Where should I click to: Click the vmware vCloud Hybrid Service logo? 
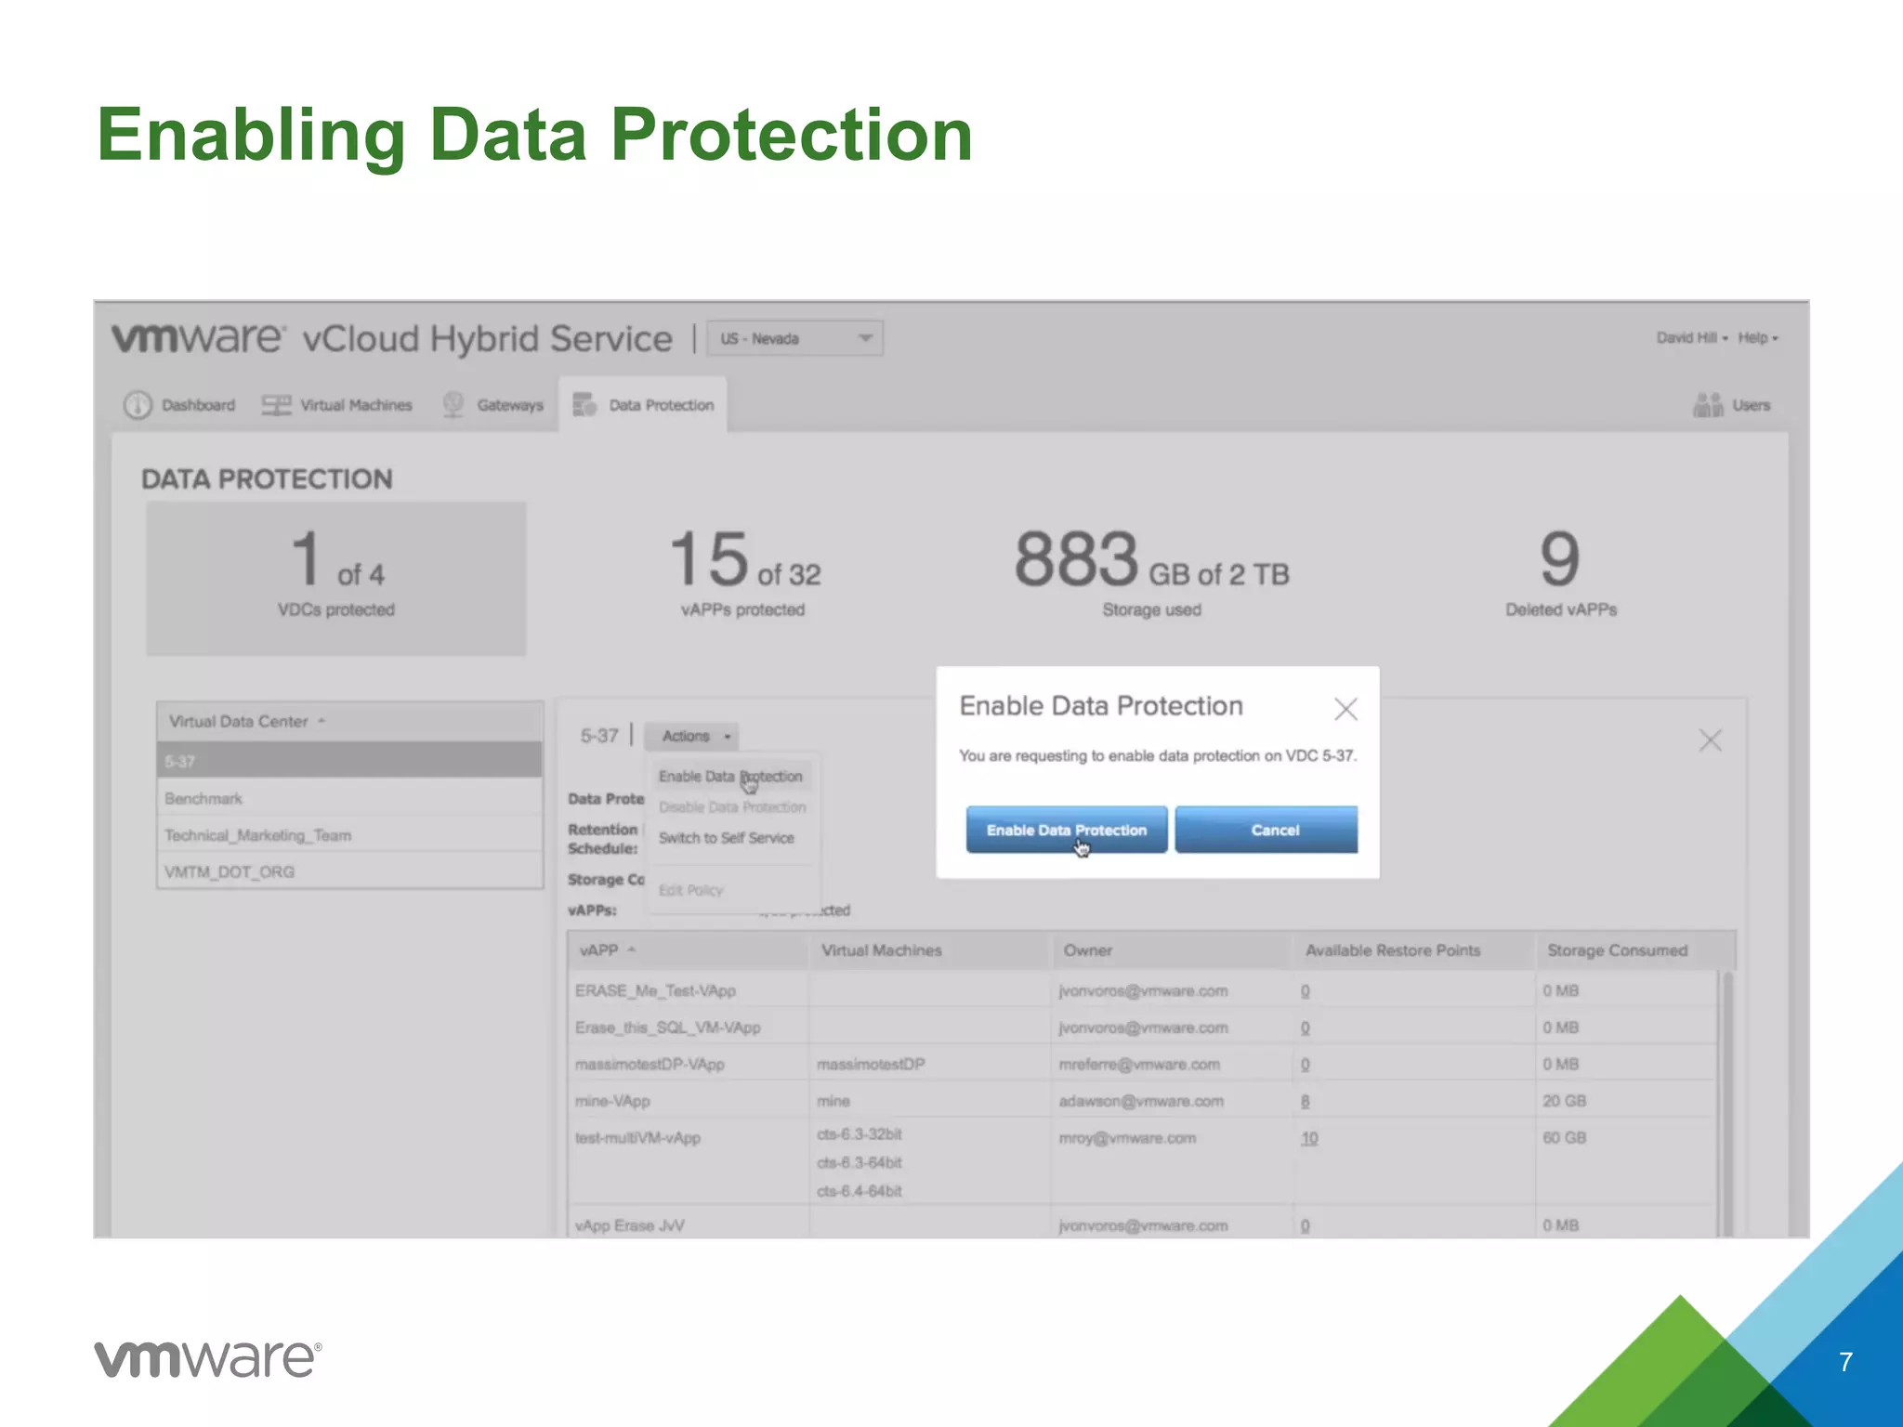(392, 338)
